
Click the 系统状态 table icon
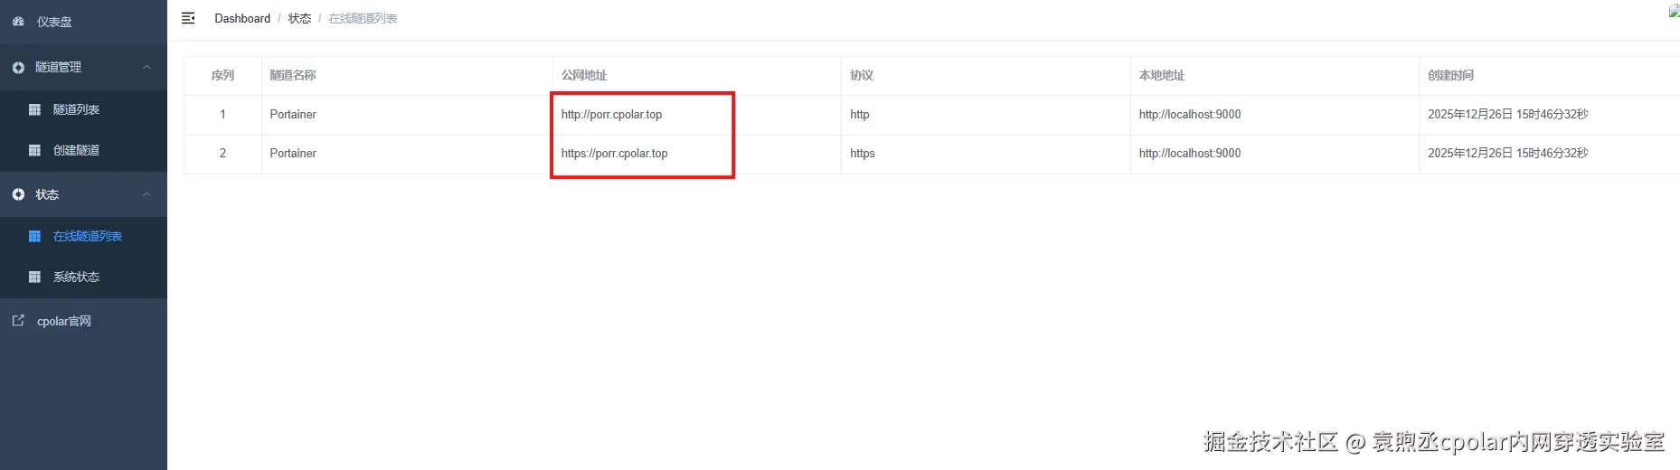tap(34, 277)
